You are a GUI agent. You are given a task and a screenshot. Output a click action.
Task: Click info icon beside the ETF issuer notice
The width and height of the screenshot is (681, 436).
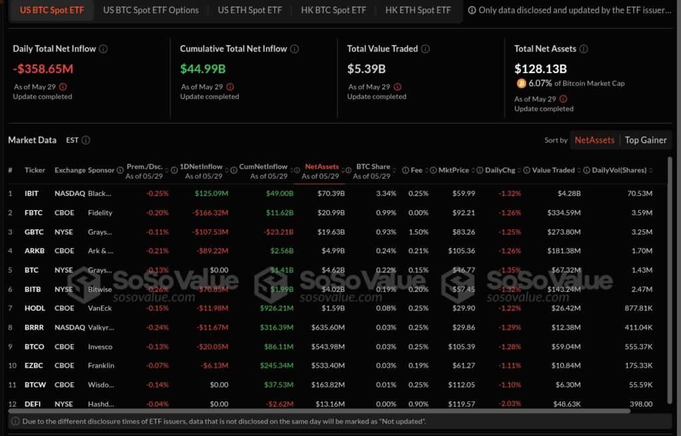pyautogui.click(x=472, y=10)
